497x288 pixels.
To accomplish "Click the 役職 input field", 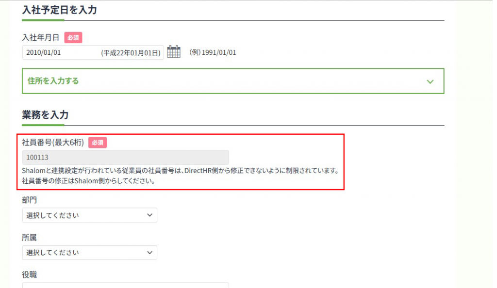I will [126, 286].
